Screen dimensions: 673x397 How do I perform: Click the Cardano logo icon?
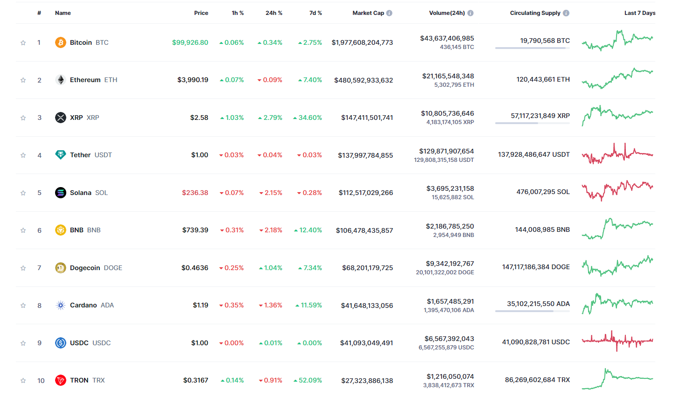[x=61, y=305]
